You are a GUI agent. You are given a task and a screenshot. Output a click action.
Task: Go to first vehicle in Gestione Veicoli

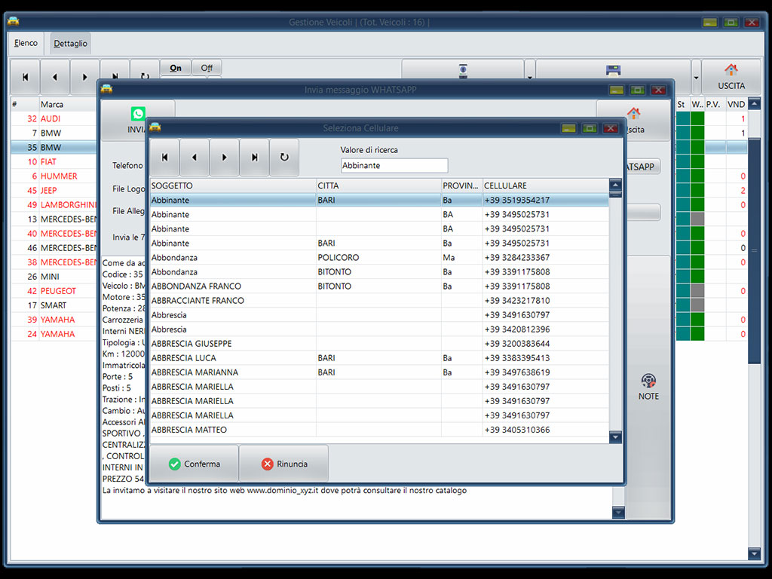pos(25,77)
